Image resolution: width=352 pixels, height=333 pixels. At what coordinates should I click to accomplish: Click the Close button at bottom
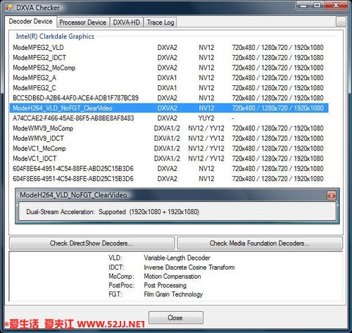[x=176, y=318]
